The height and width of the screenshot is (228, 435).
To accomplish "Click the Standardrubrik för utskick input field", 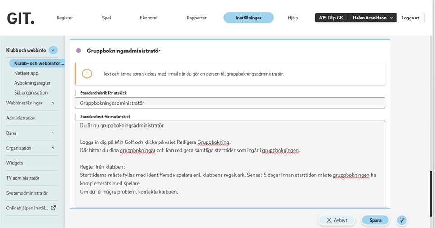I will tap(230, 103).
